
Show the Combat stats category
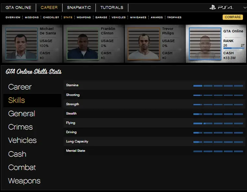click(22, 167)
